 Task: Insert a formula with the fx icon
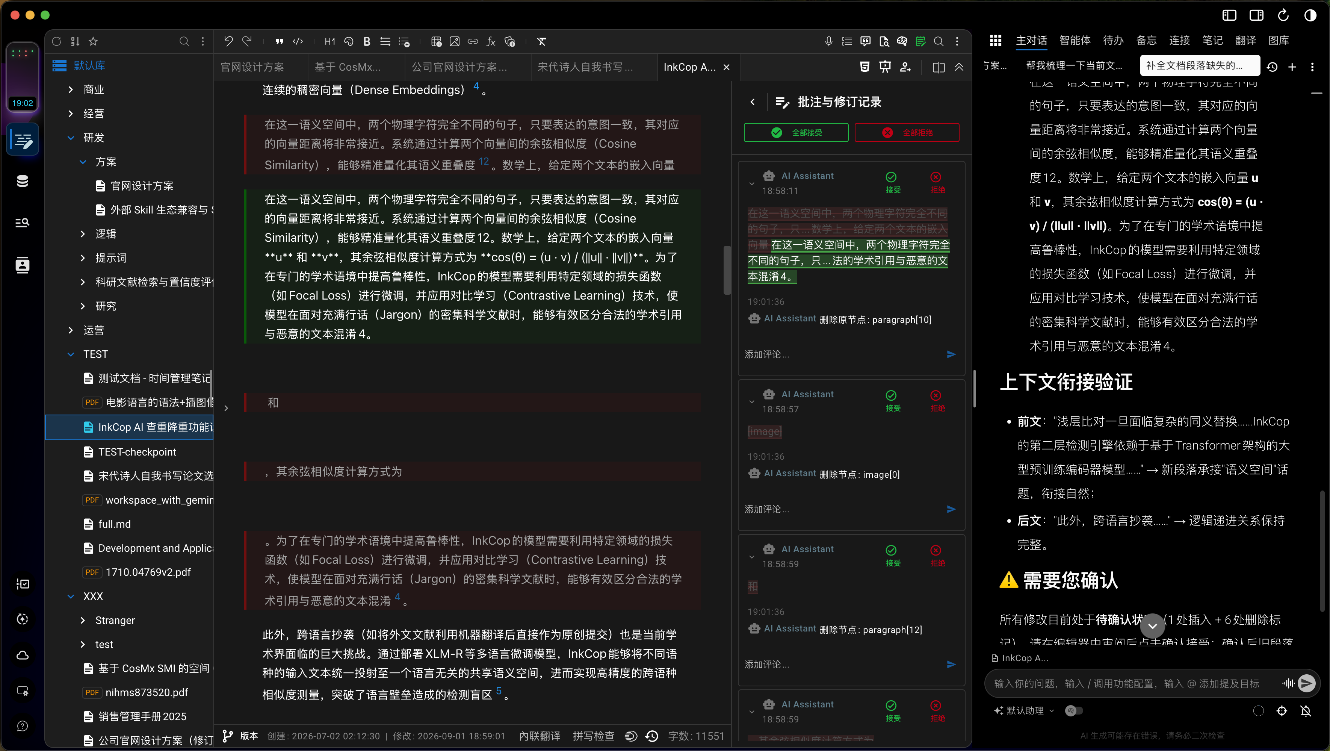tap(491, 41)
